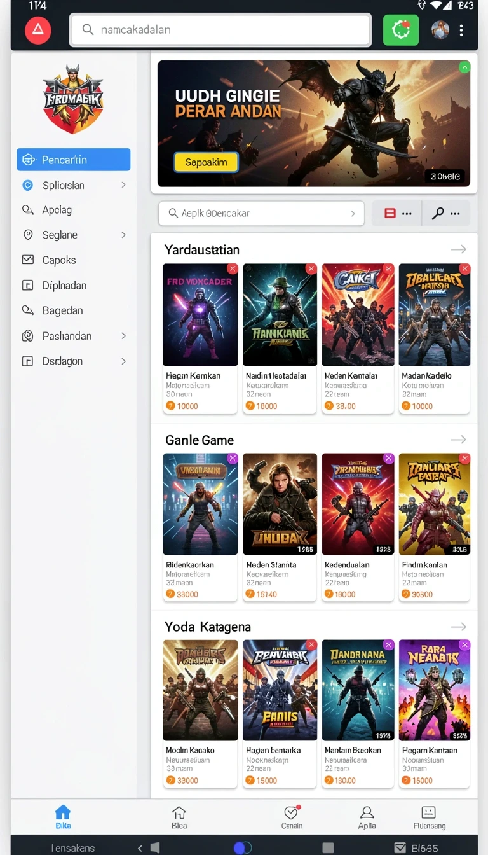Expand the Dsrlagon chevron
This screenshot has width=488, height=855.
coord(123,361)
